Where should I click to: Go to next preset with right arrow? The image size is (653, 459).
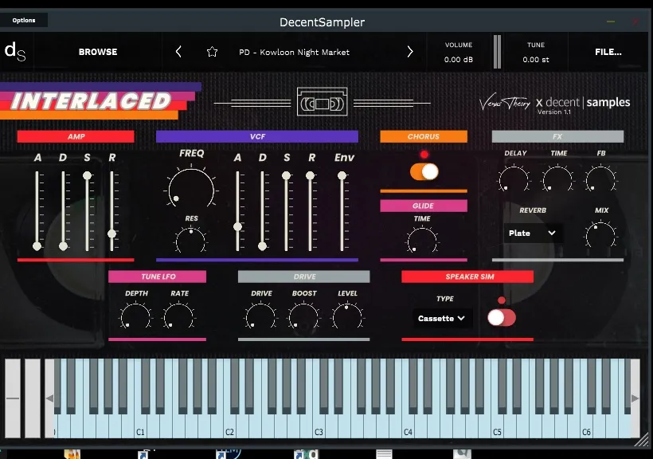(410, 52)
